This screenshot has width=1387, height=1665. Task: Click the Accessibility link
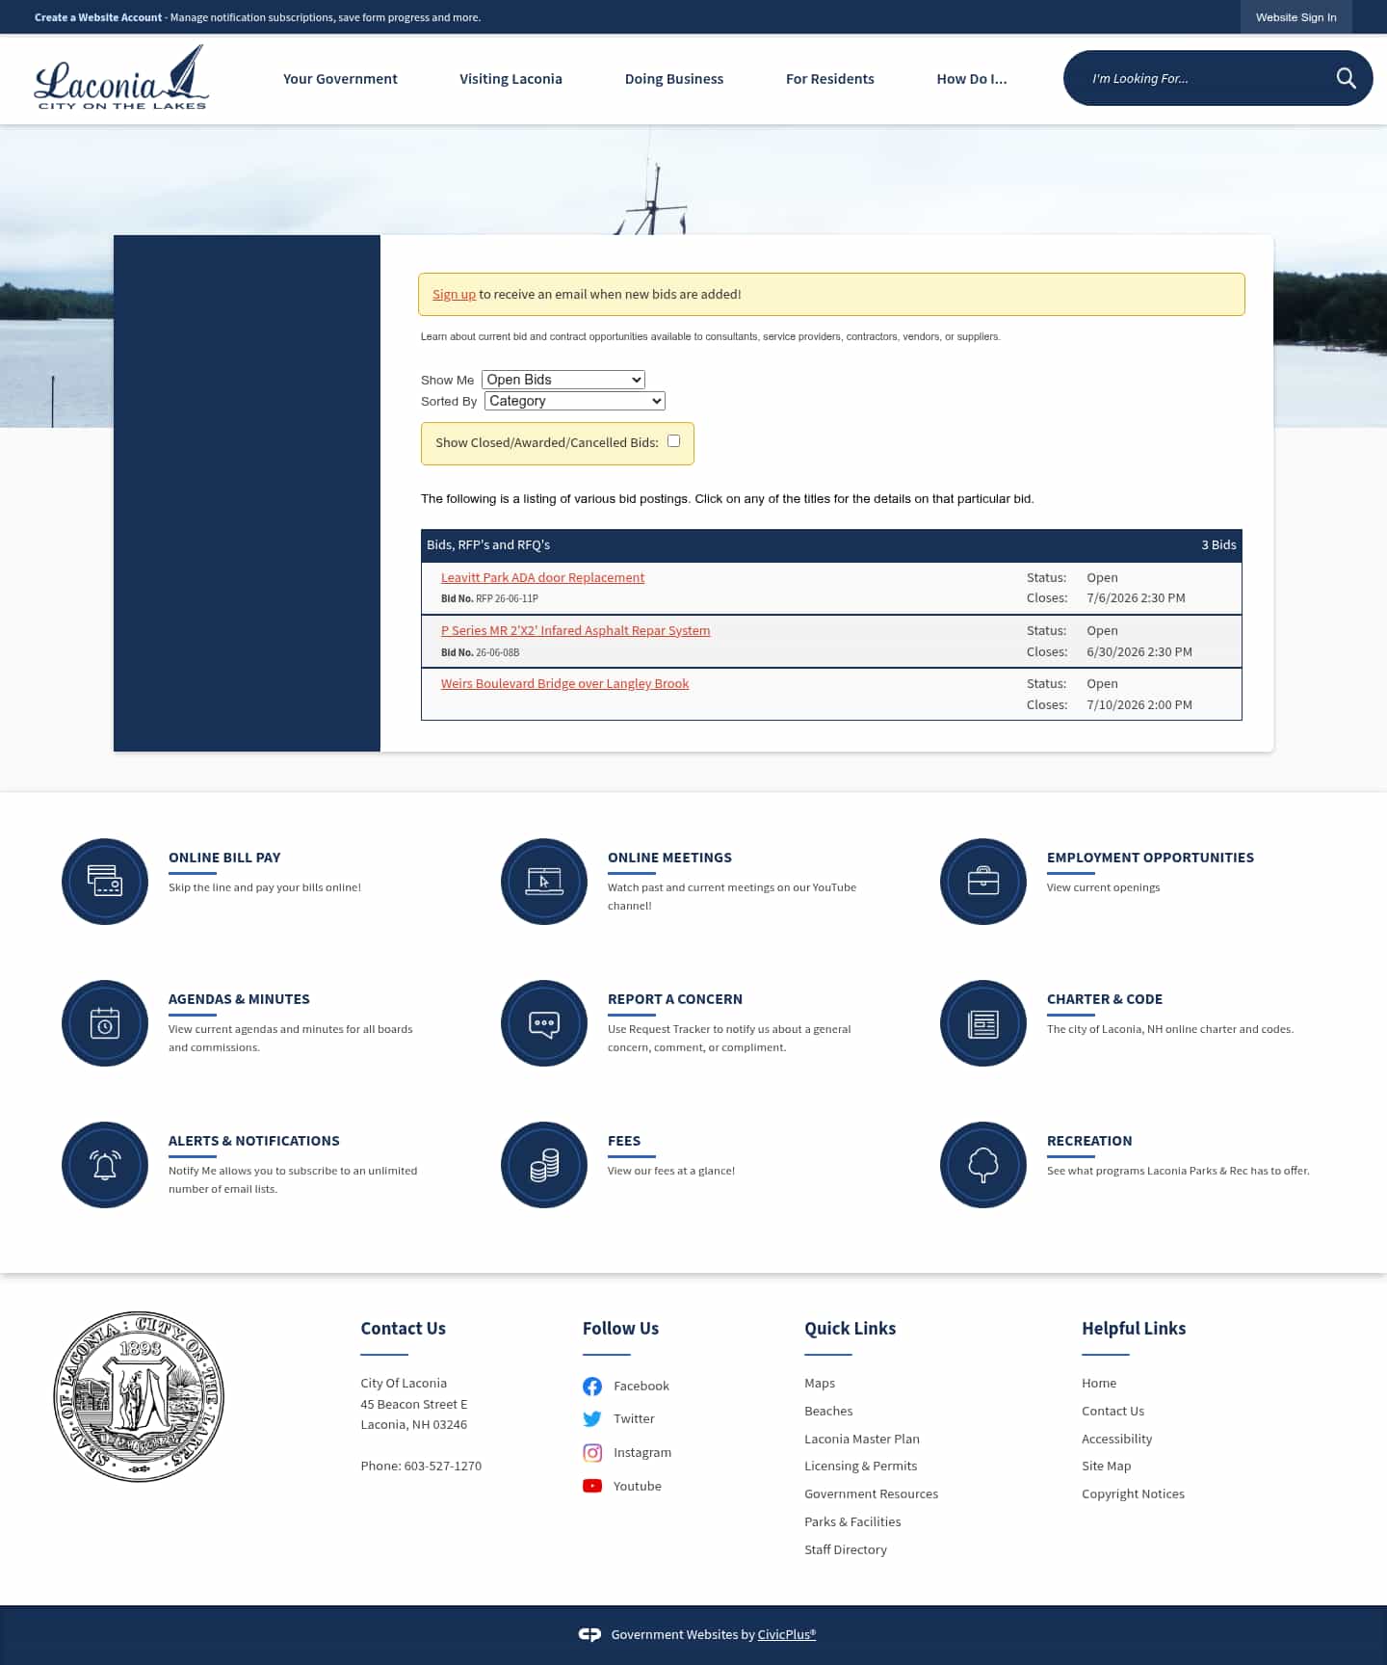click(x=1117, y=1439)
